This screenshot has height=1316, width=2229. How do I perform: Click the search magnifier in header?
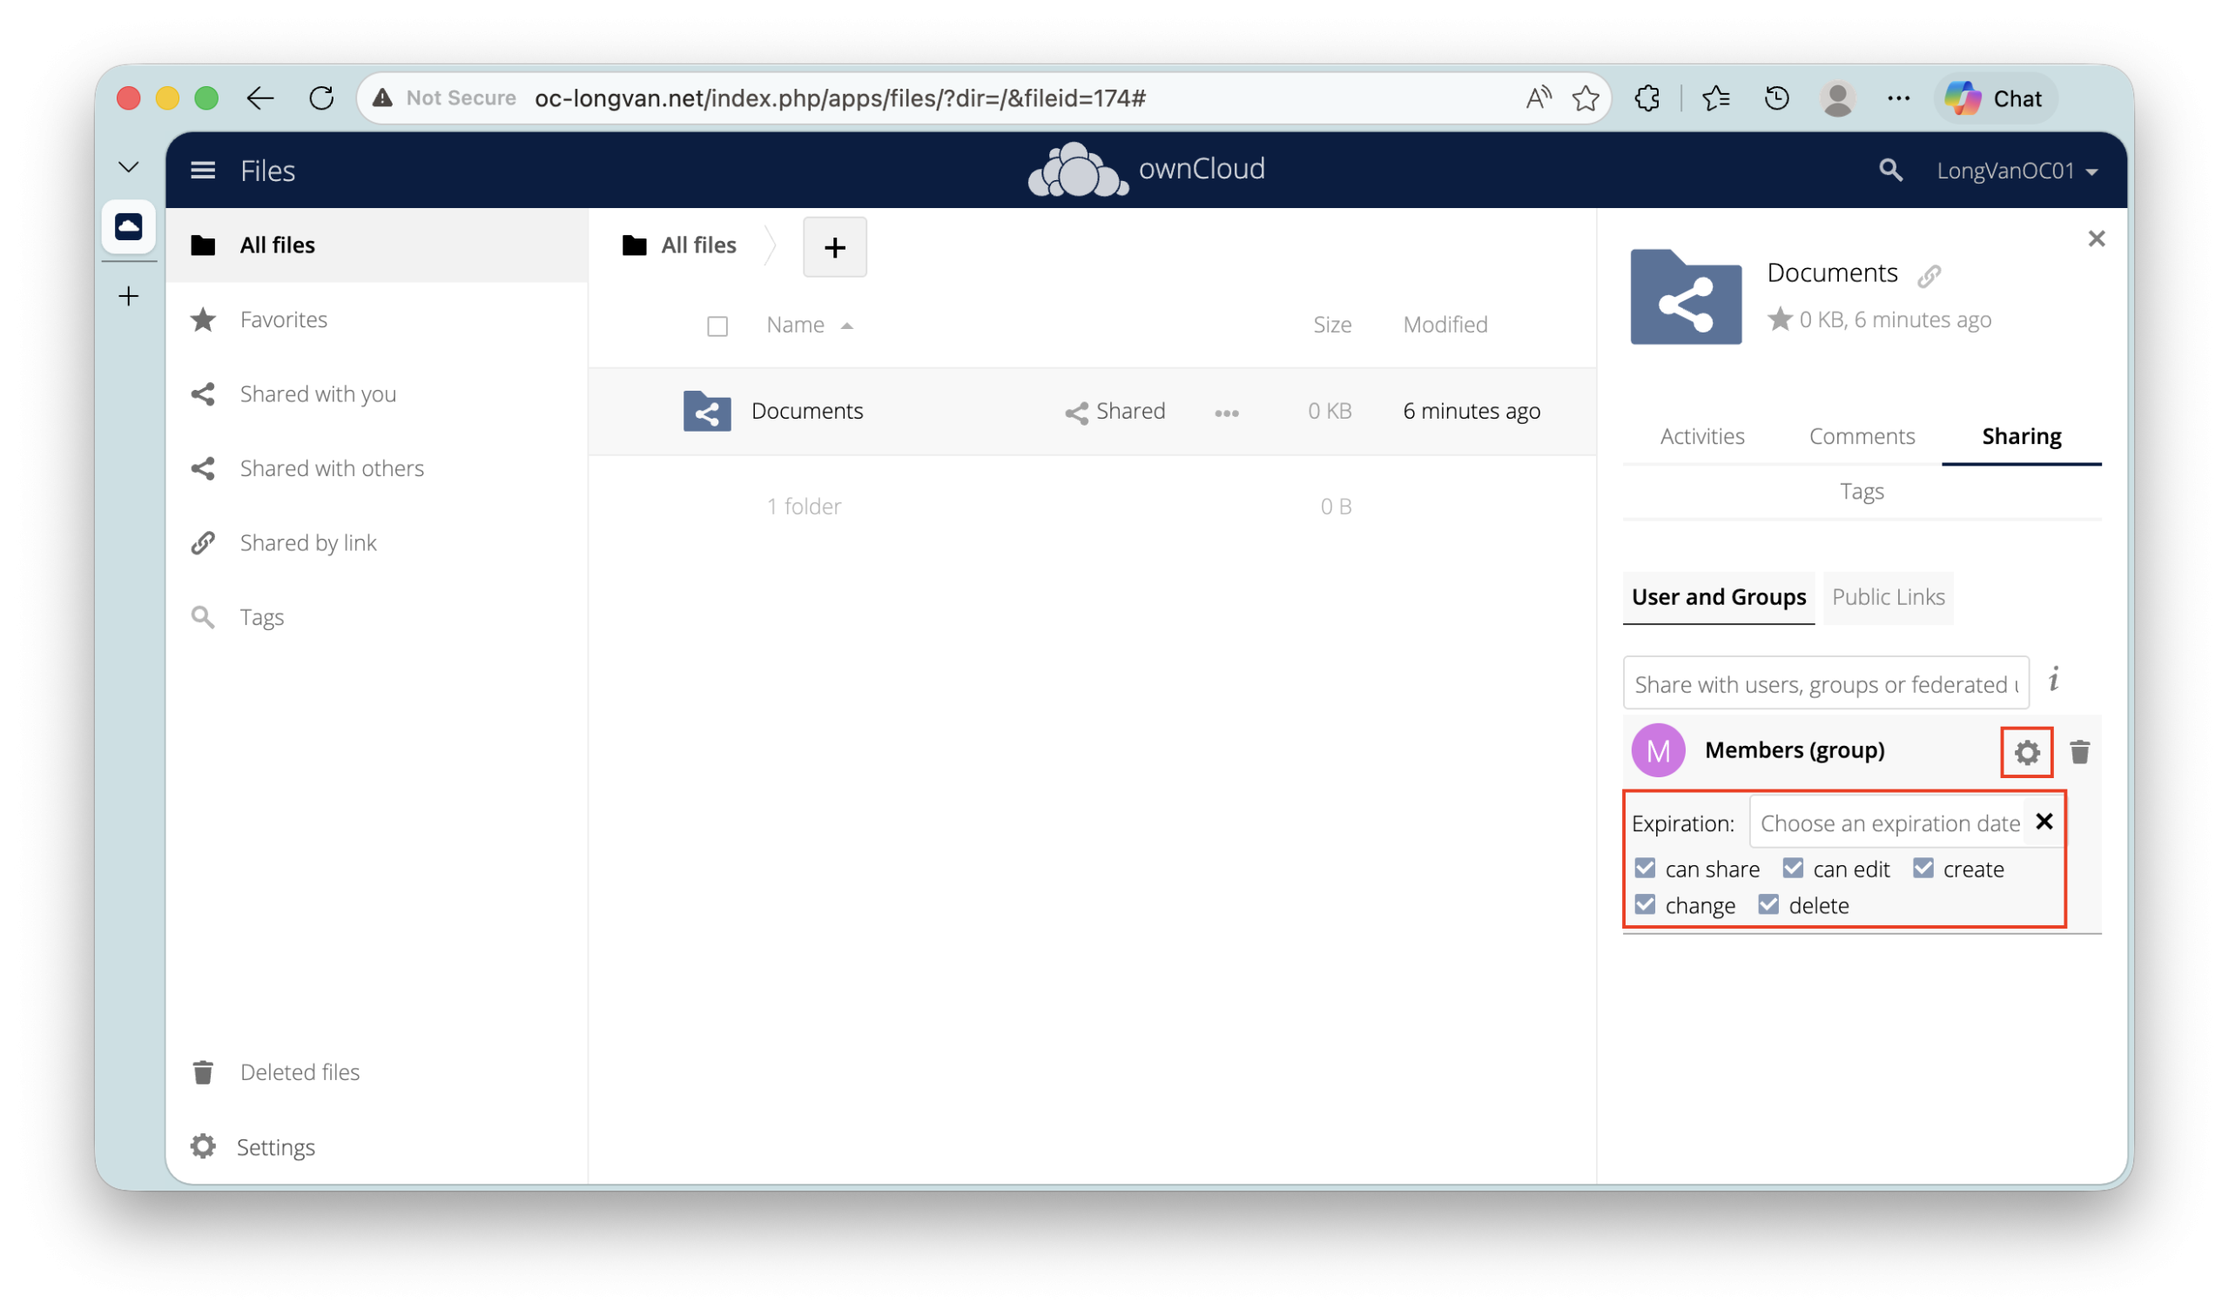tap(1889, 171)
